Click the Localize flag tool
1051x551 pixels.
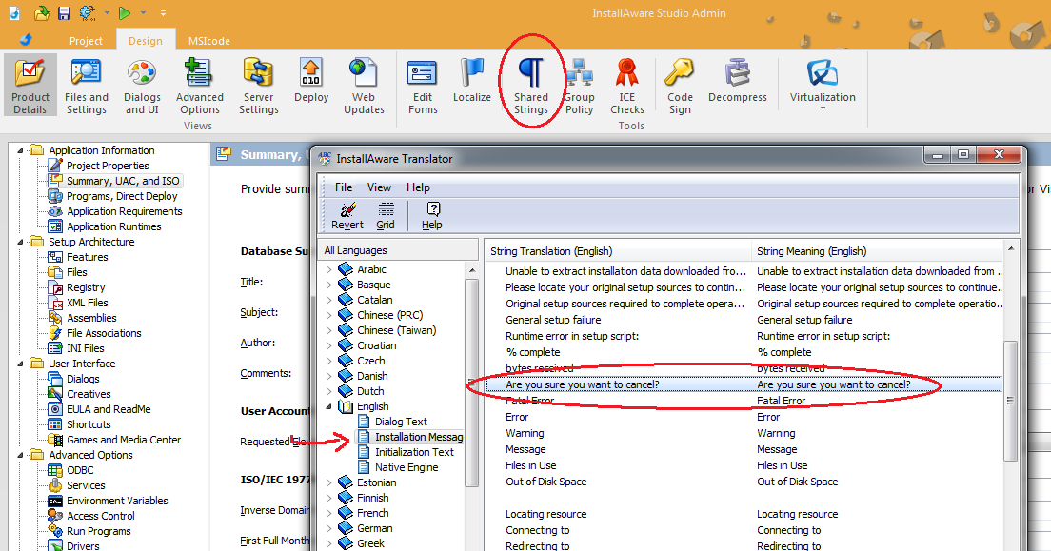472,81
